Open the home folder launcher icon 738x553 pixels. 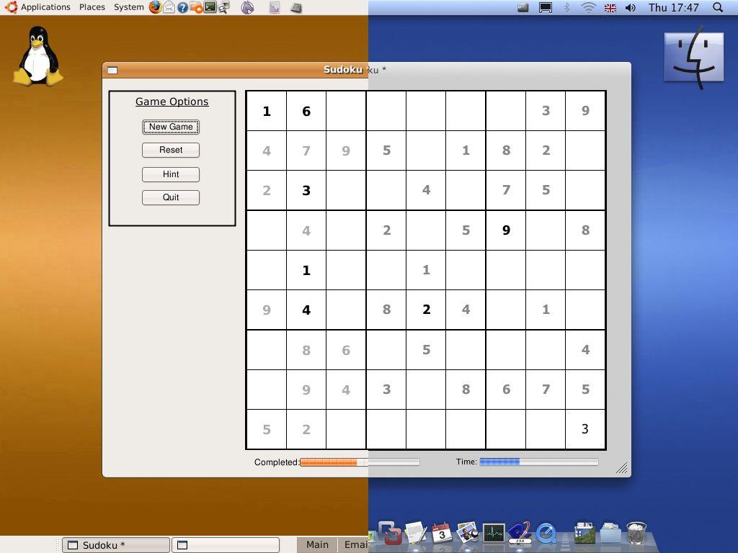point(196,7)
